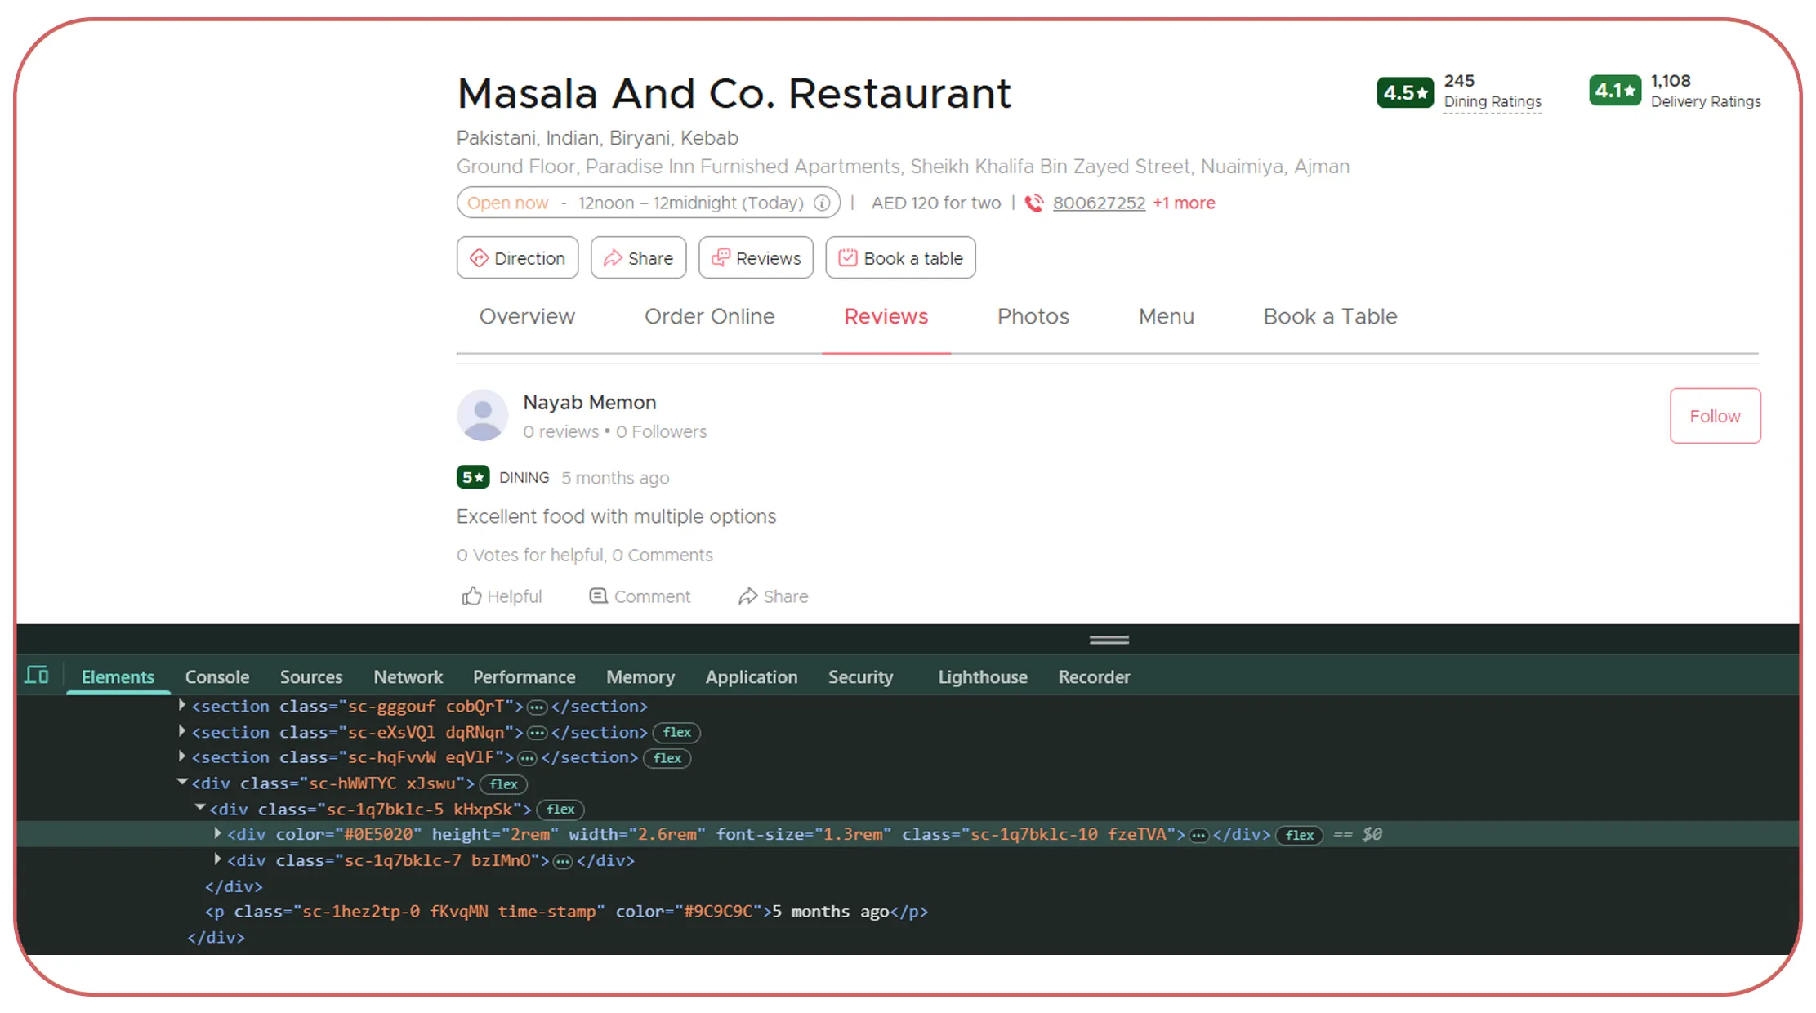The image size is (1816, 1013).
Task: Click the ellipsis in the fzeTVA div
Action: [1198, 835]
